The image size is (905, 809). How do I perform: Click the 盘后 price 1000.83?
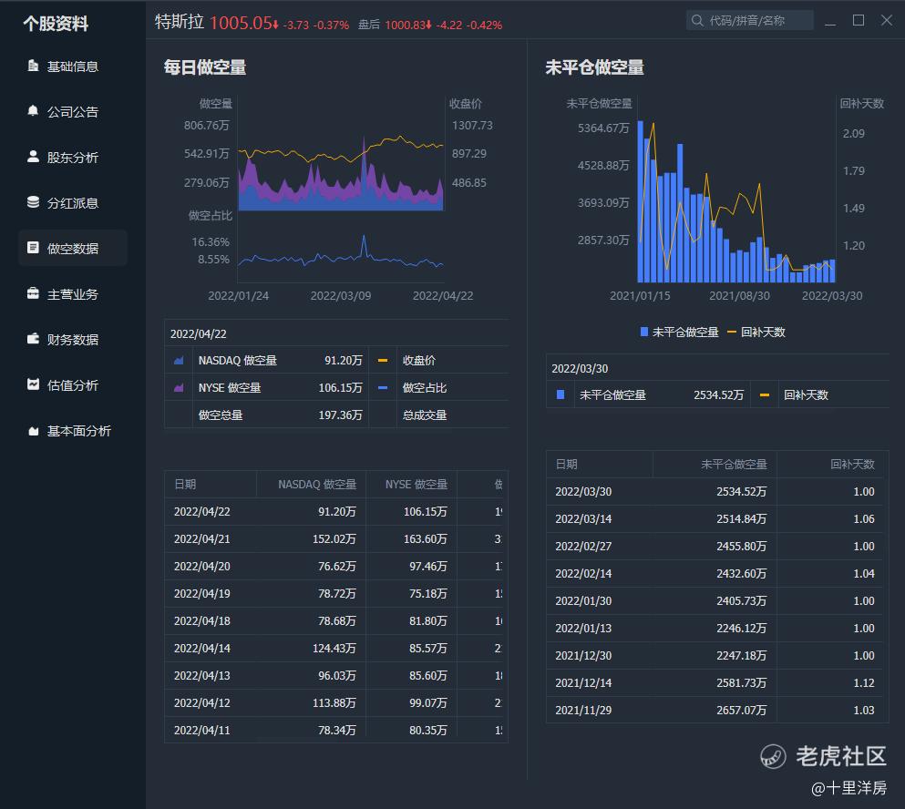tap(408, 25)
